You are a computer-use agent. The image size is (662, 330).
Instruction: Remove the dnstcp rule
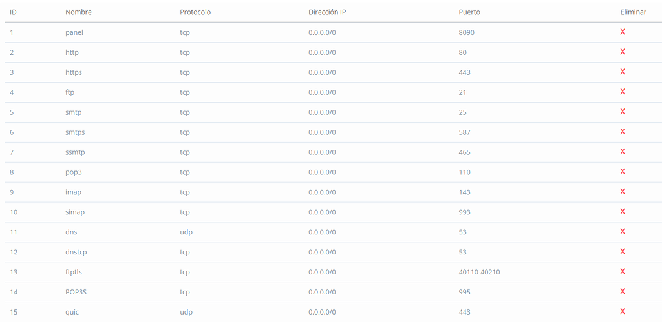click(x=623, y=252)
